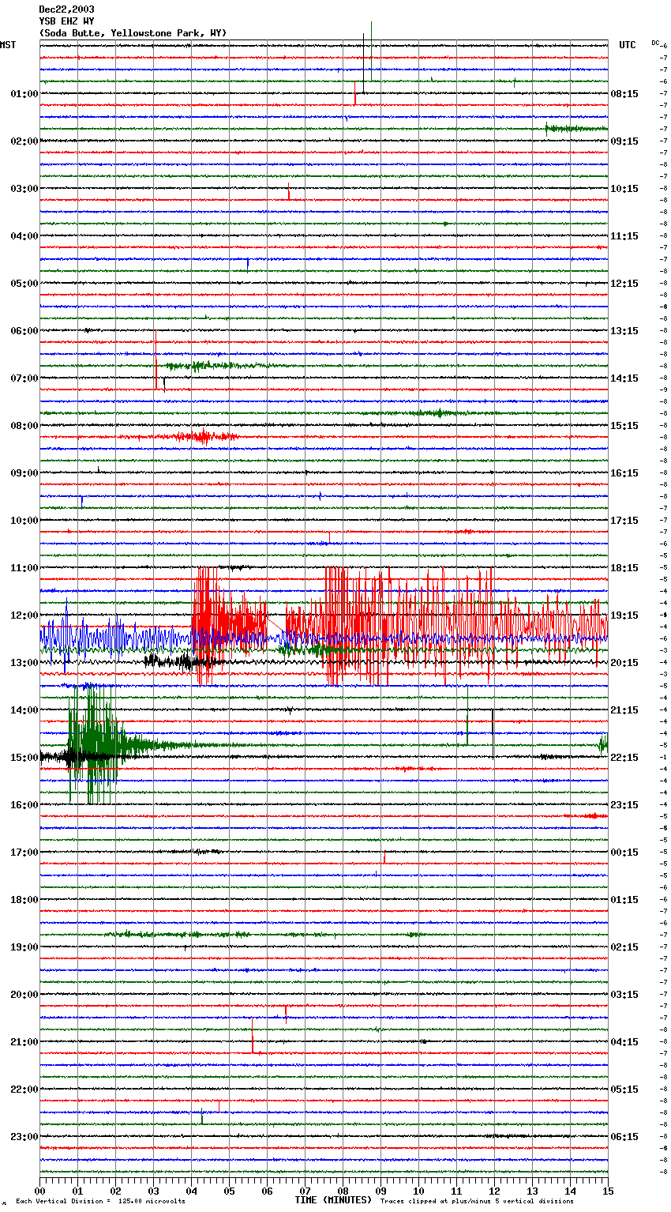
Task: Click the '06:00' MST time label
Action: 24,331
